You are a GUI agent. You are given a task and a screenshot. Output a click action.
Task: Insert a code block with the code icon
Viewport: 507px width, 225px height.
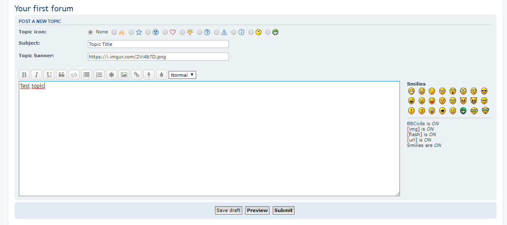point(74,75)
